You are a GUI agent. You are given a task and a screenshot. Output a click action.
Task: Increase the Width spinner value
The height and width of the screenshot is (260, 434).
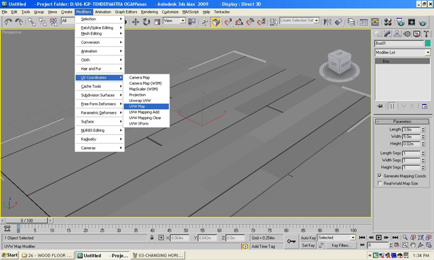(x=422, y=135)
